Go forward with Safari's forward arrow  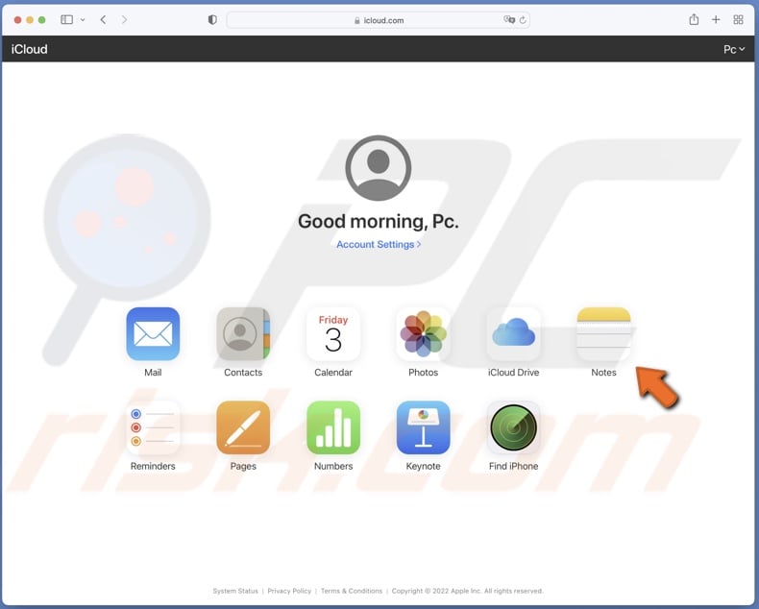click(x=124, y=19)
